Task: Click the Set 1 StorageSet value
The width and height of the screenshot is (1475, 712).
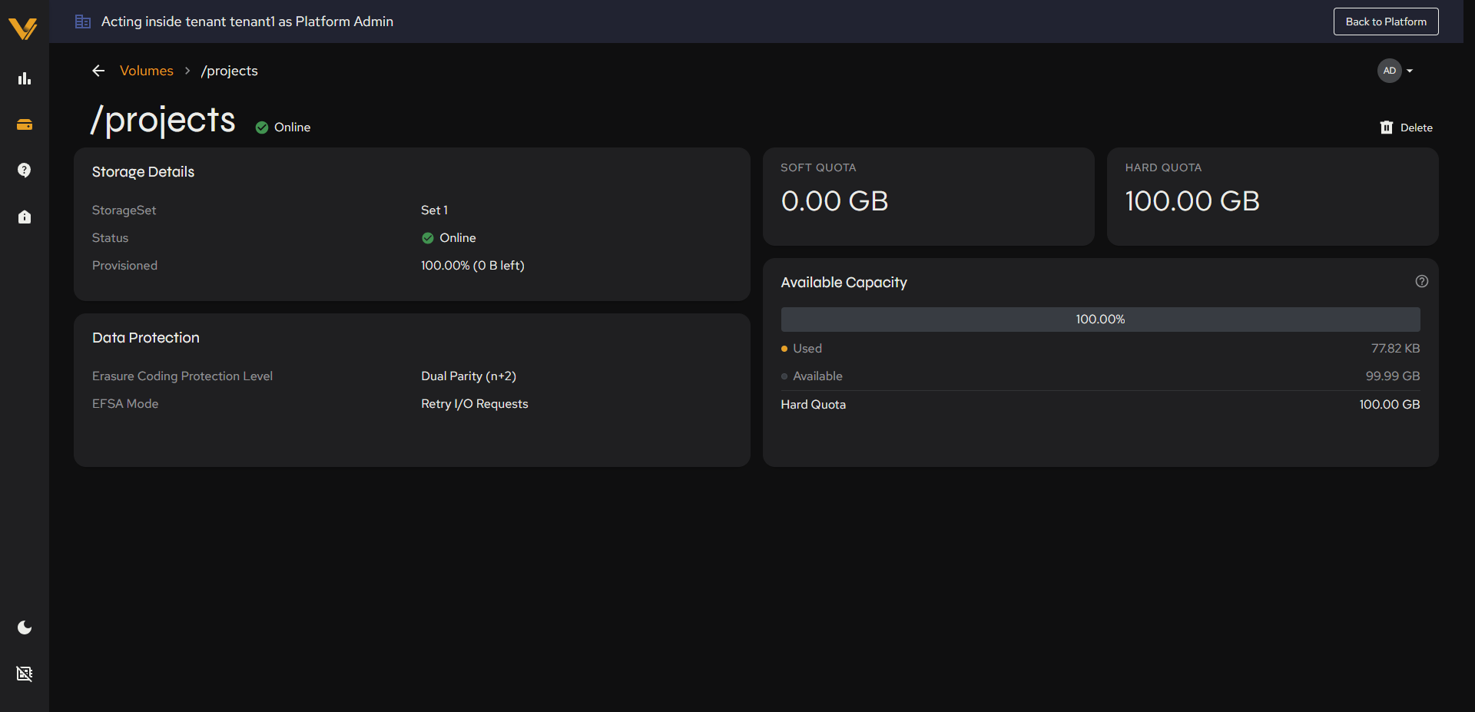Action: coord(434,210)
